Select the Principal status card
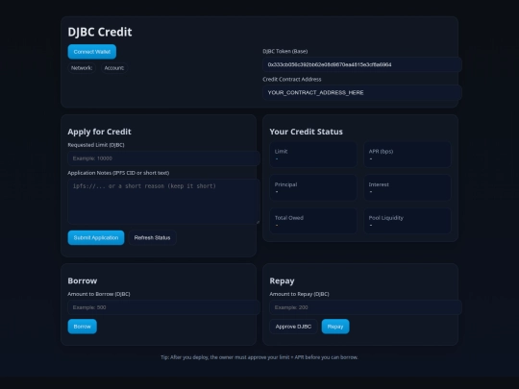The height and width of the screenshot is (389, 519). 313,187
